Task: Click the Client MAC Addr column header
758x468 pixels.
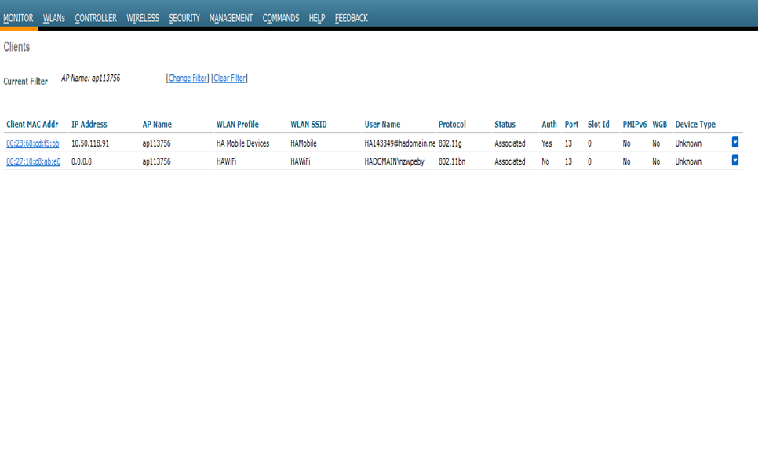Action: [32, 124]
